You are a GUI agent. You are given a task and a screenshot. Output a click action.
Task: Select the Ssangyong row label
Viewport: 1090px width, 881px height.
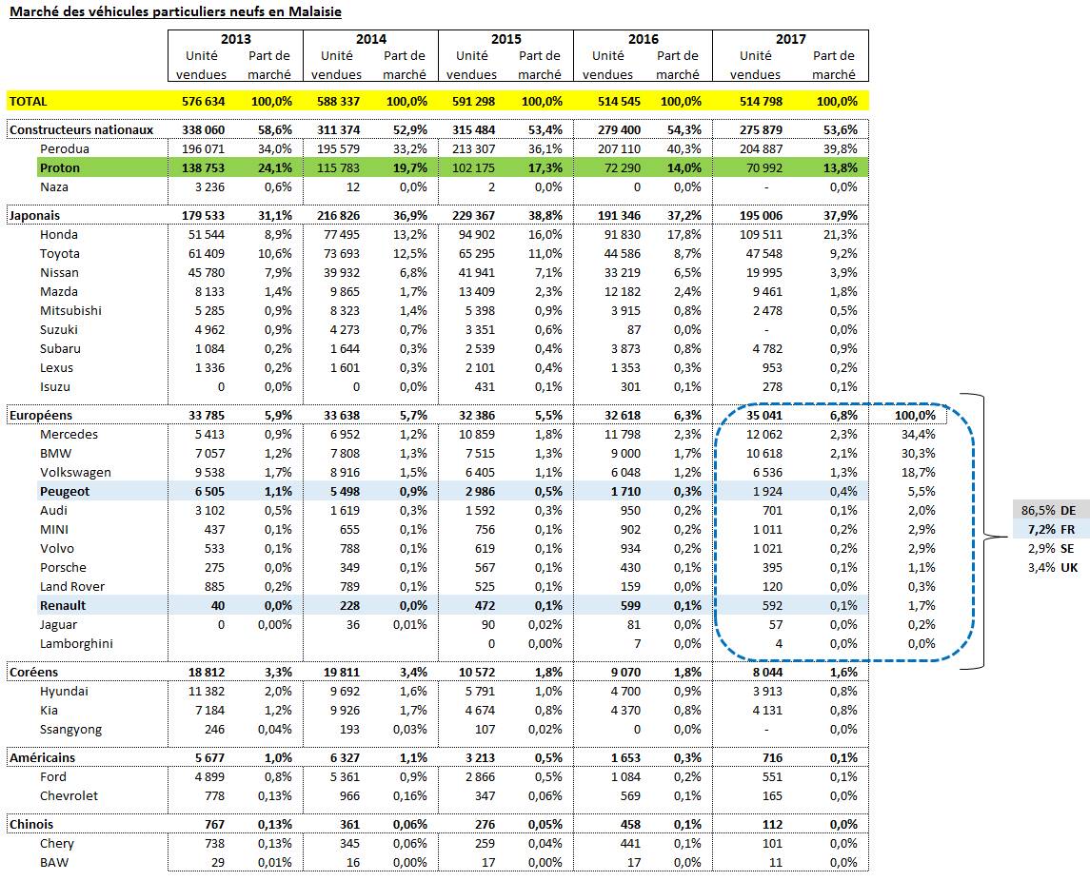pos(70,730)
